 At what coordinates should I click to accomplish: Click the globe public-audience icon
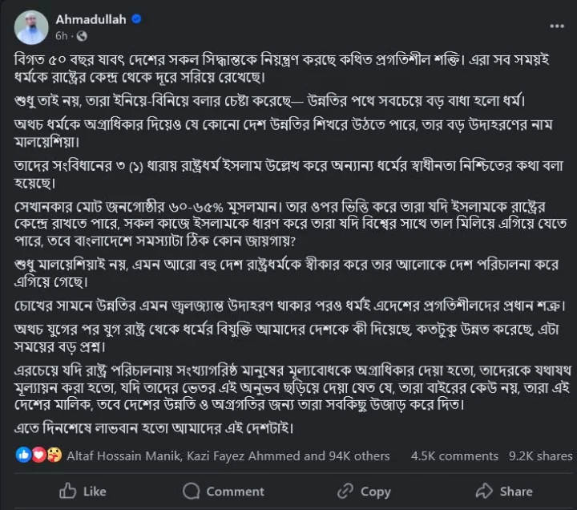click(83, 37)
